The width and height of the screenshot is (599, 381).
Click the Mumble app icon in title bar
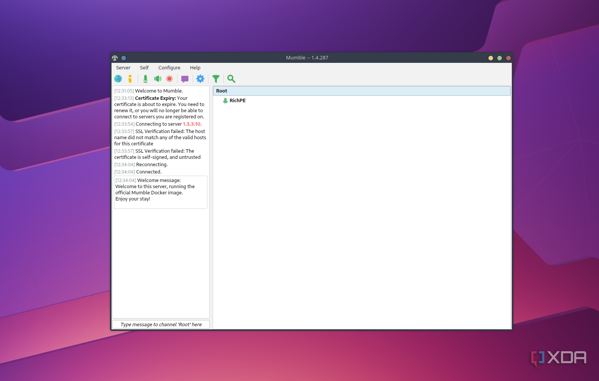(115, 58)
